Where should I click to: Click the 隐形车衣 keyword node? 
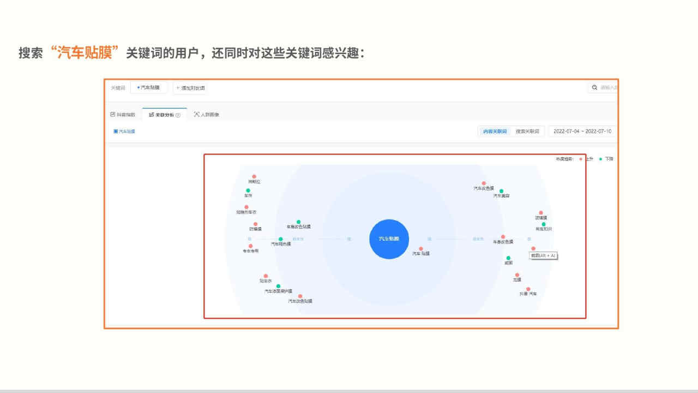tap(246, 207)
